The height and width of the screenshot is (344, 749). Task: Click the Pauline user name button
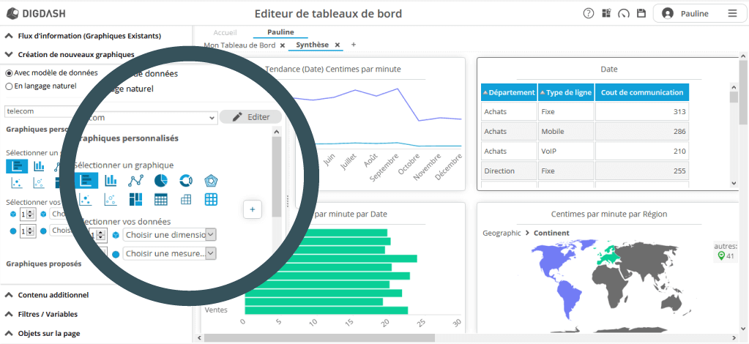coord(694,14)
